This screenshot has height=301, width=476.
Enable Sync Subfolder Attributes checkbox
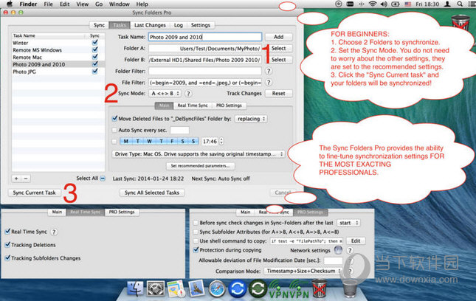[196, 232]
